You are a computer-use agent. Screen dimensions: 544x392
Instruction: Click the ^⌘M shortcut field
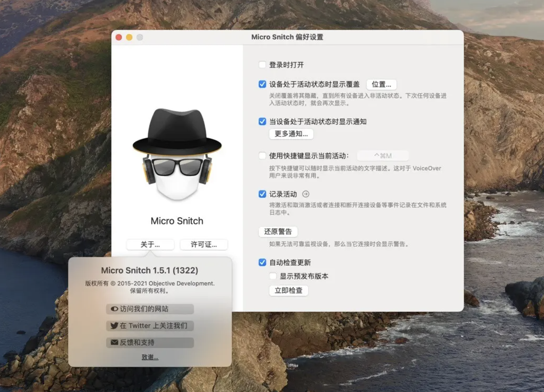pos(383,155)
